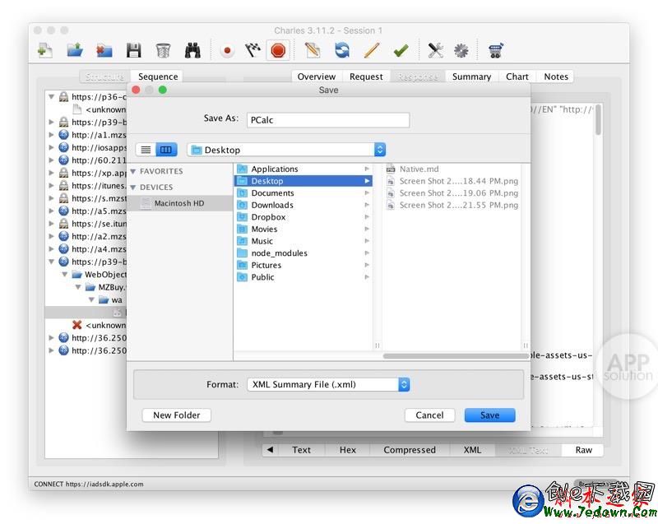Click the Save floppy disk icon
Screen dimensions: 658x524
[x=133, y=51]
